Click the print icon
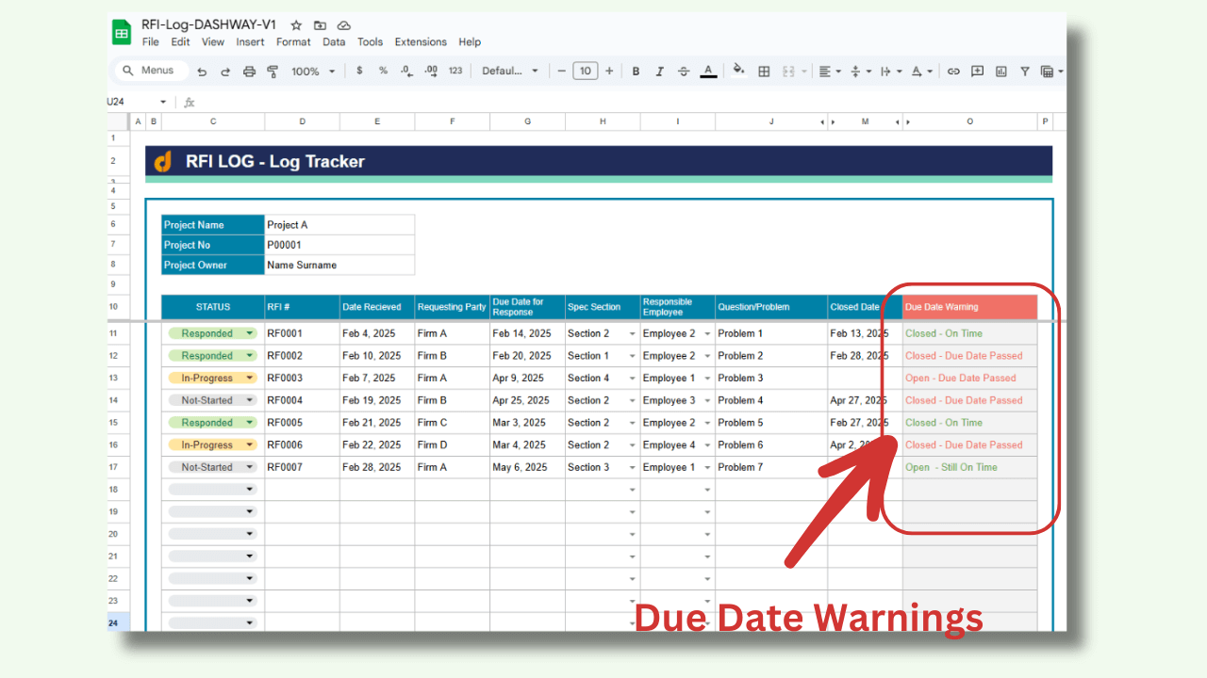This screenshot has width=1207, height=678. (x=249, y=72)
